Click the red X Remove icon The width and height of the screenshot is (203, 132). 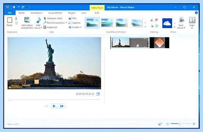click(x=157, y=20)
